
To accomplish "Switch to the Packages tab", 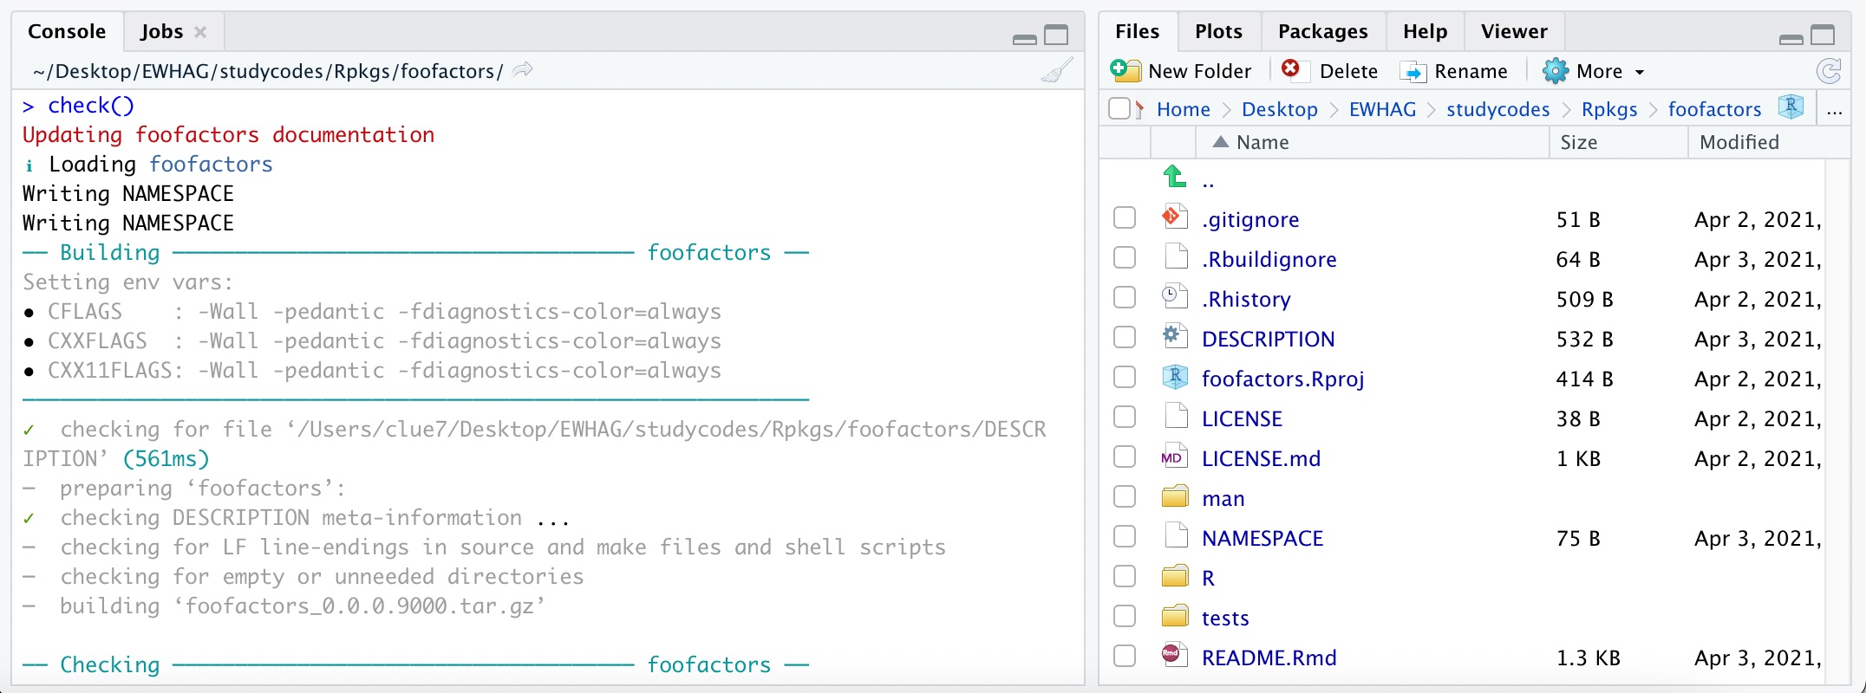I will point(1322,31).
